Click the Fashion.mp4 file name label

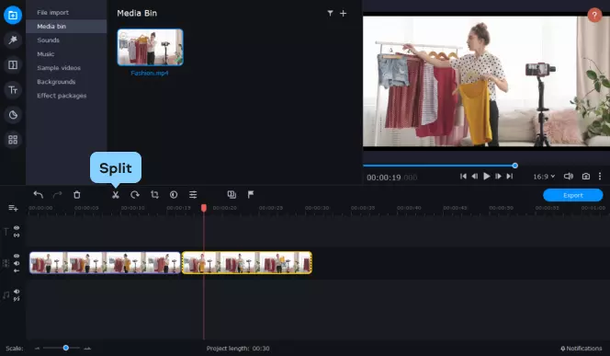pyautogui.click(x=150, y=73)
